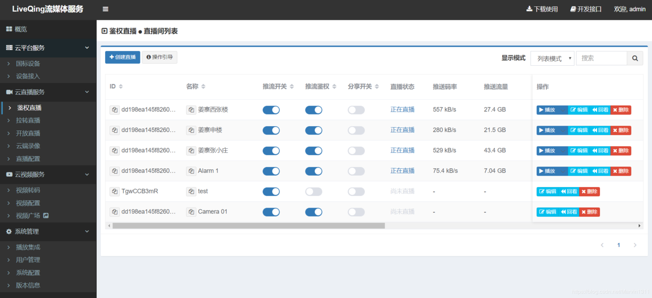Image resolution: width=652 pixels, height=298 pixels.
Task: Collapse the 云平台服务 section
Action: point(48,48)
